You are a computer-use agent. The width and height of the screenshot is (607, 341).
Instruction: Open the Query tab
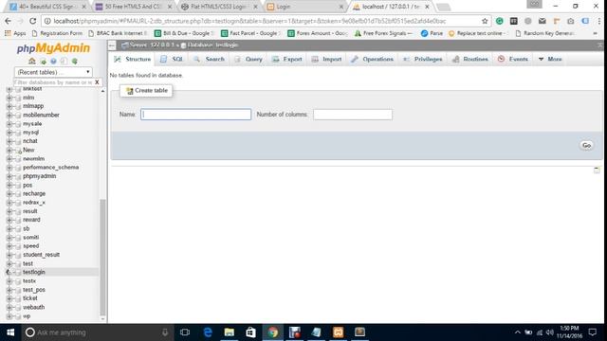click(x=248, y=59)
